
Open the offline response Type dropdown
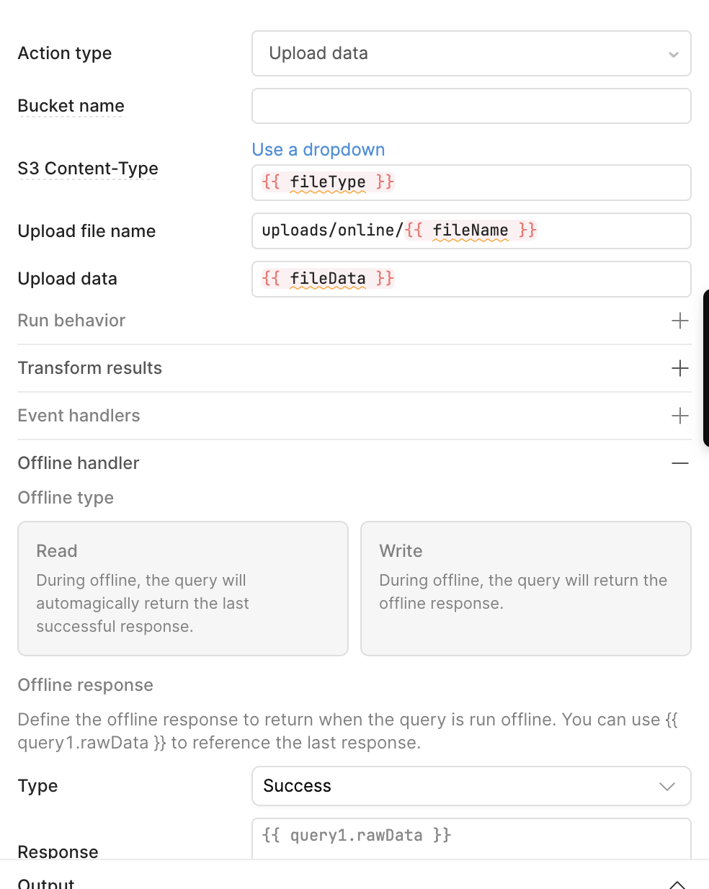(x=471, y=786)
